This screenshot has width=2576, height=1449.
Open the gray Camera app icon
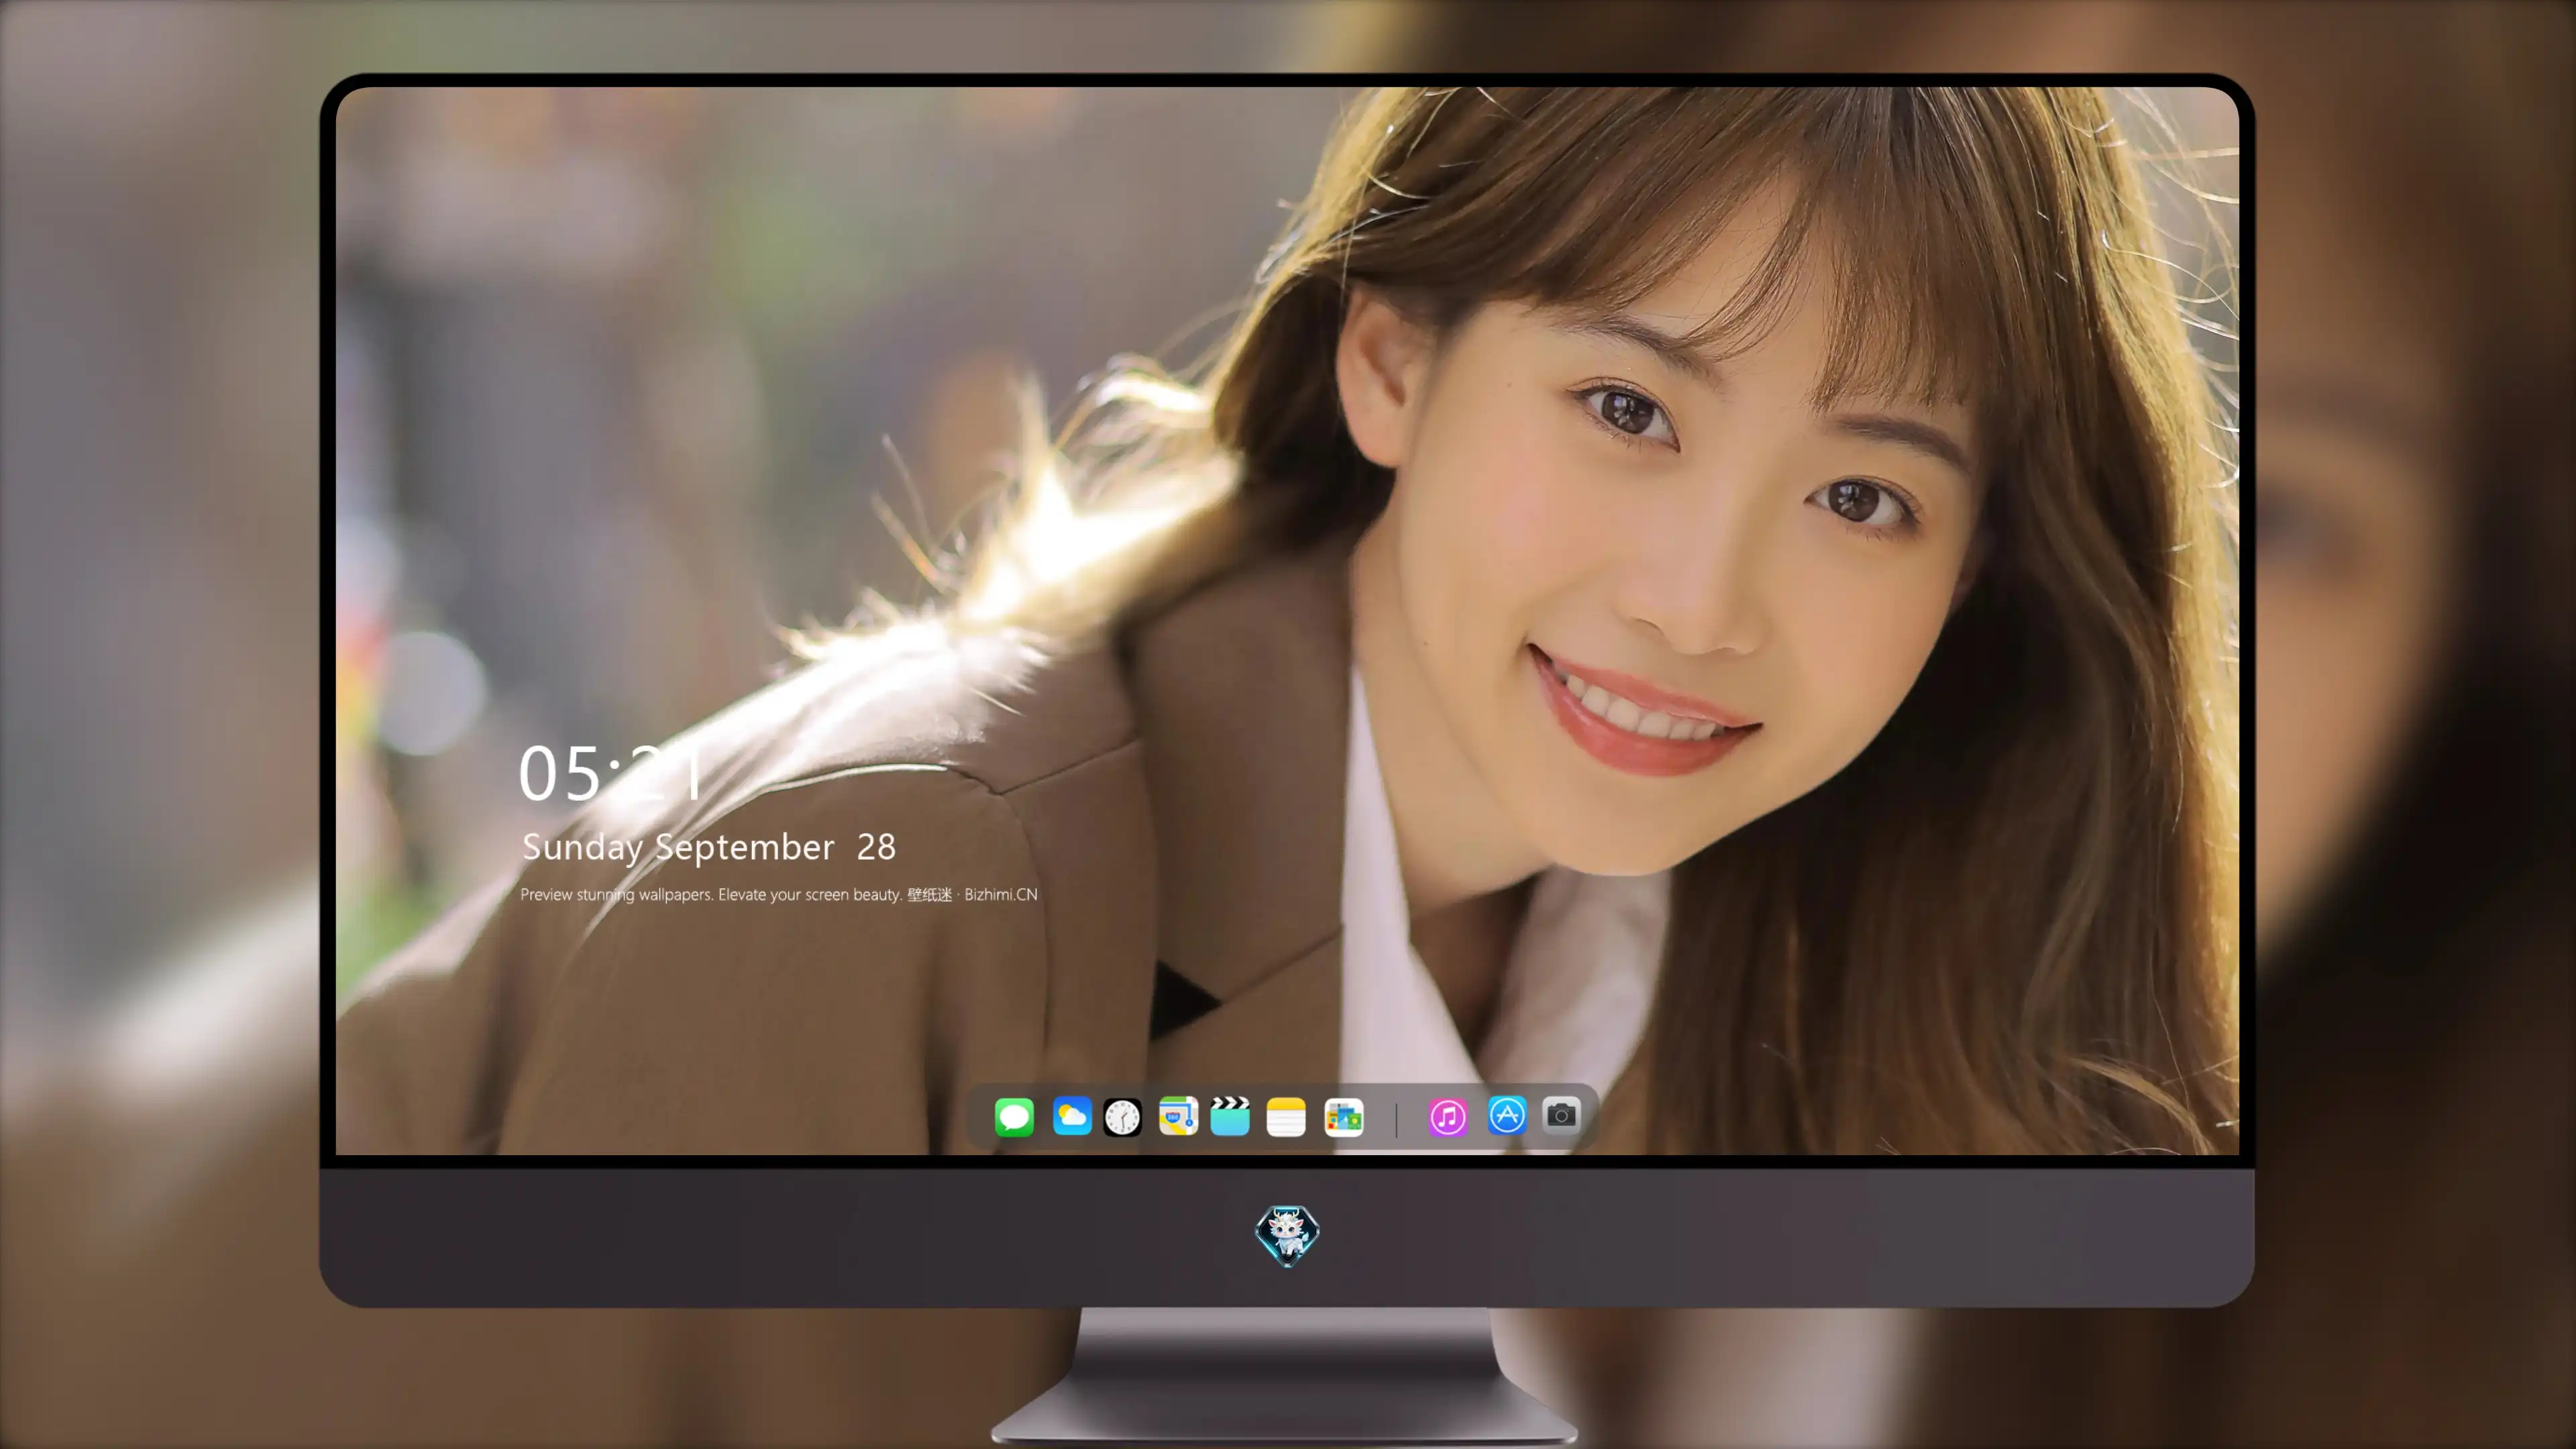[x=1561, y=1114]
